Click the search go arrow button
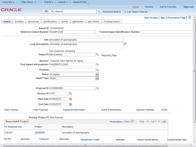This screenshot has width=196, height=147. (99, 11)
